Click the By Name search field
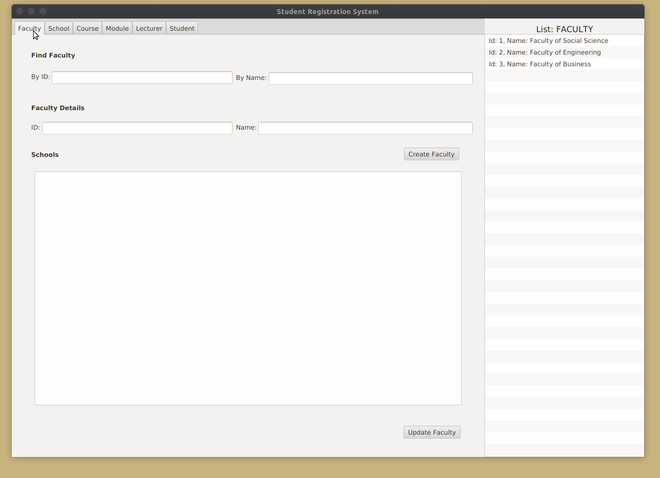The height and width of the screenshot is (478, 660). (x=371, y=78)
